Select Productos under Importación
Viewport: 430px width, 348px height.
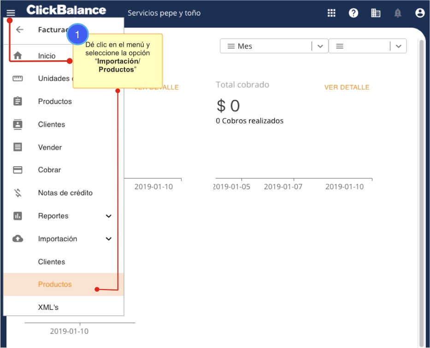[x=55, y=284]
